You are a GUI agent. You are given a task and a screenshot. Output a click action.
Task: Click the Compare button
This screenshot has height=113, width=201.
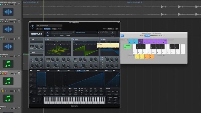(47, 29)
